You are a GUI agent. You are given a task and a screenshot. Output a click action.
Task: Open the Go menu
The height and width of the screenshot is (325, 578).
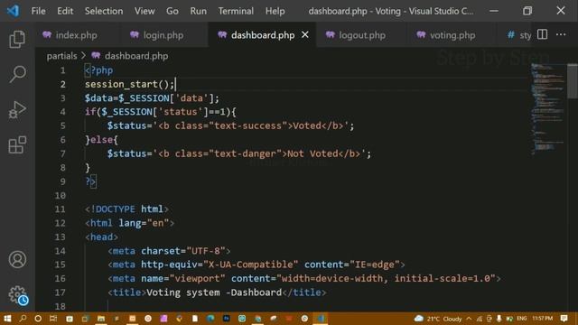coord(172,11)
